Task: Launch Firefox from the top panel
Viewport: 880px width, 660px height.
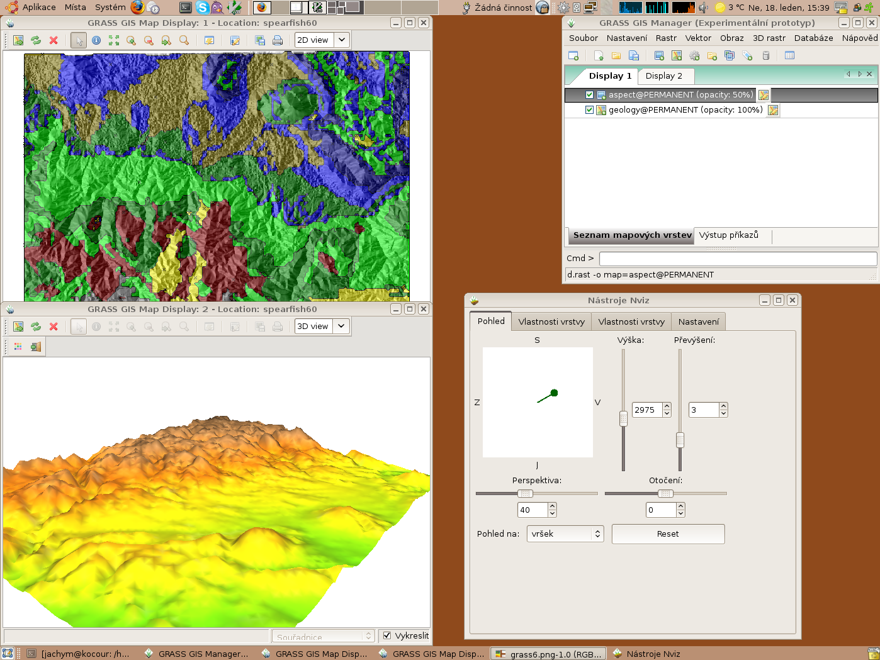Action: [138, 8]
